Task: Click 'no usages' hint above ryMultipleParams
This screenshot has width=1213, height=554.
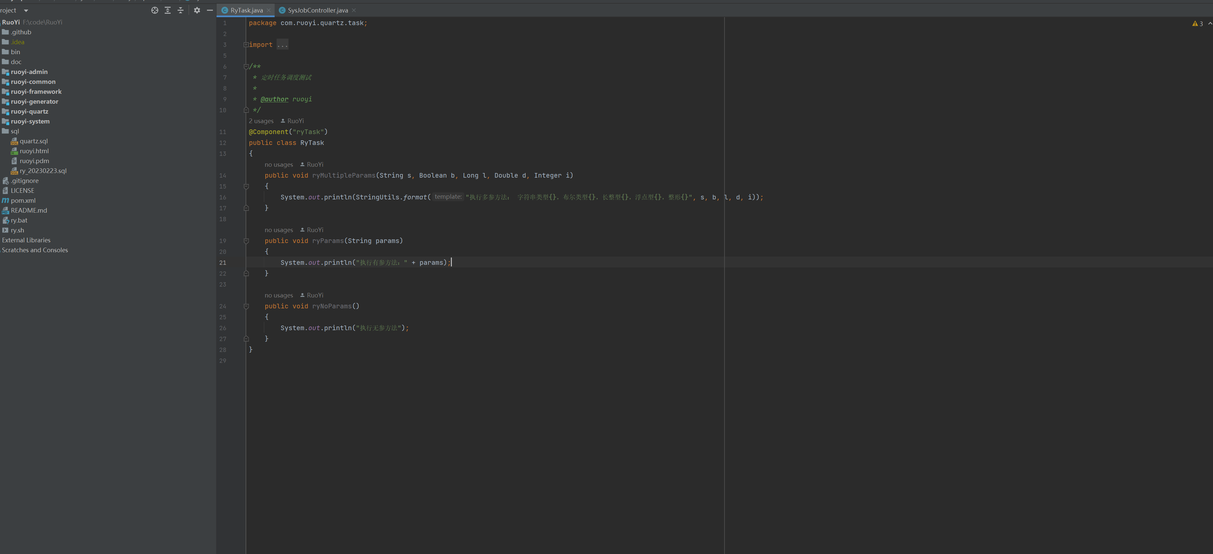Action: pos(279,165)
